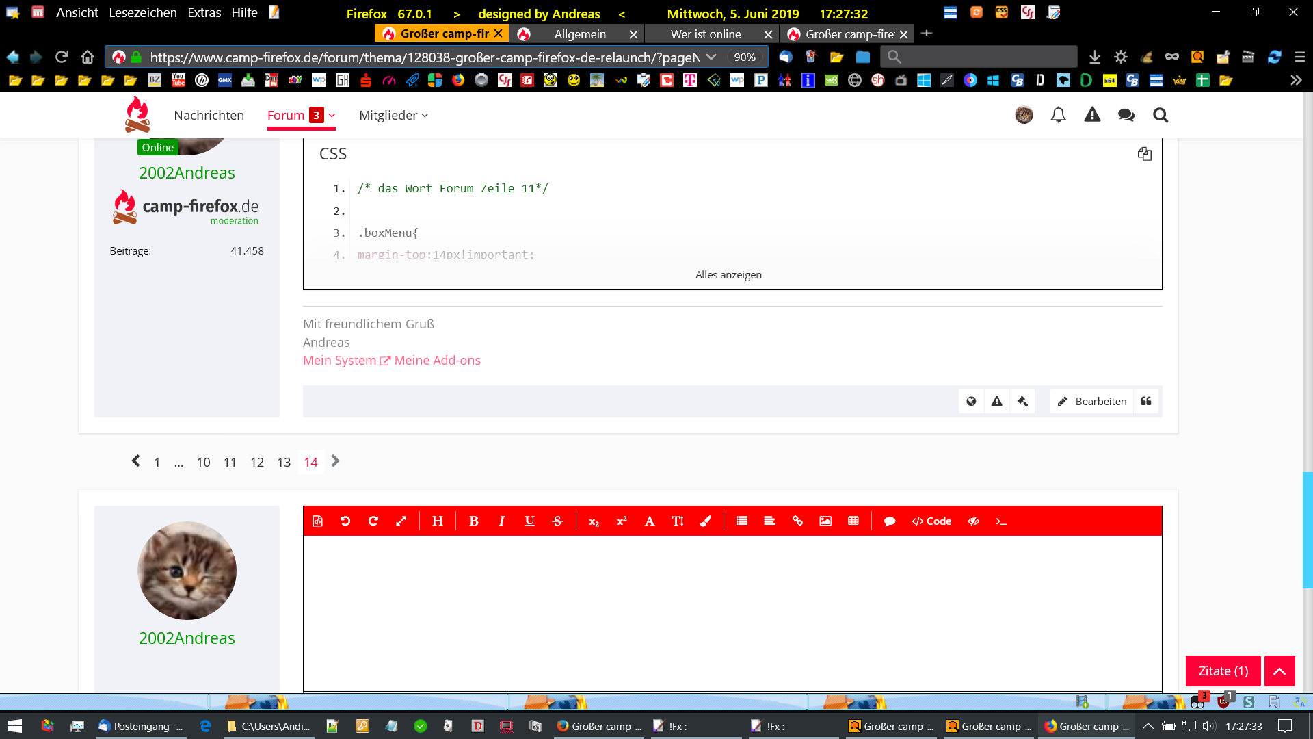The width and height of the screenshot is (1313, 739).
Task: Open Meine Add-ons link
Action: pyautogui.click(x=437, y=361)
